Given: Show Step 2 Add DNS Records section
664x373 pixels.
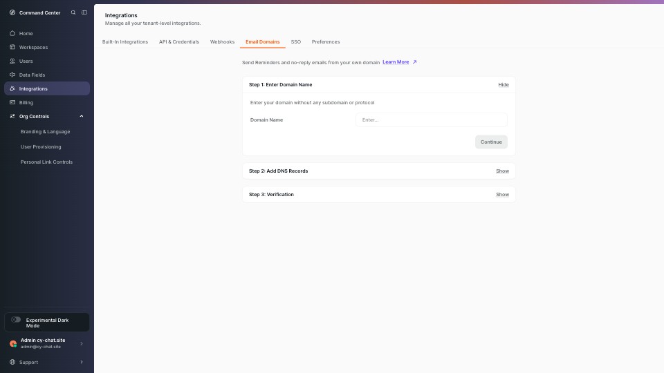Looking at the screenshot, I should 502,171.
